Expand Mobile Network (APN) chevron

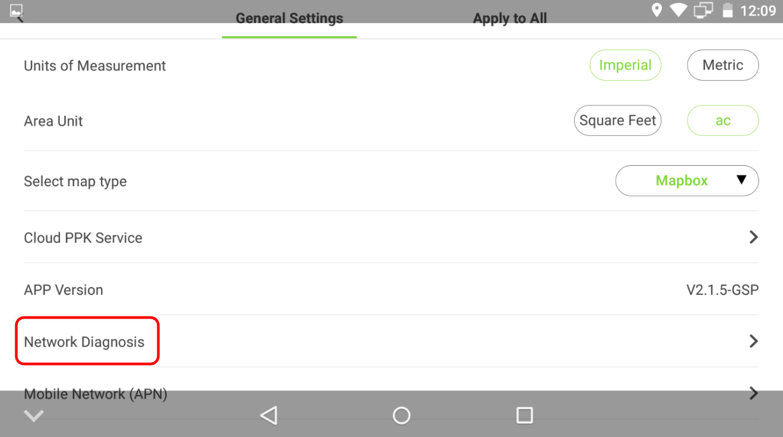753,393
